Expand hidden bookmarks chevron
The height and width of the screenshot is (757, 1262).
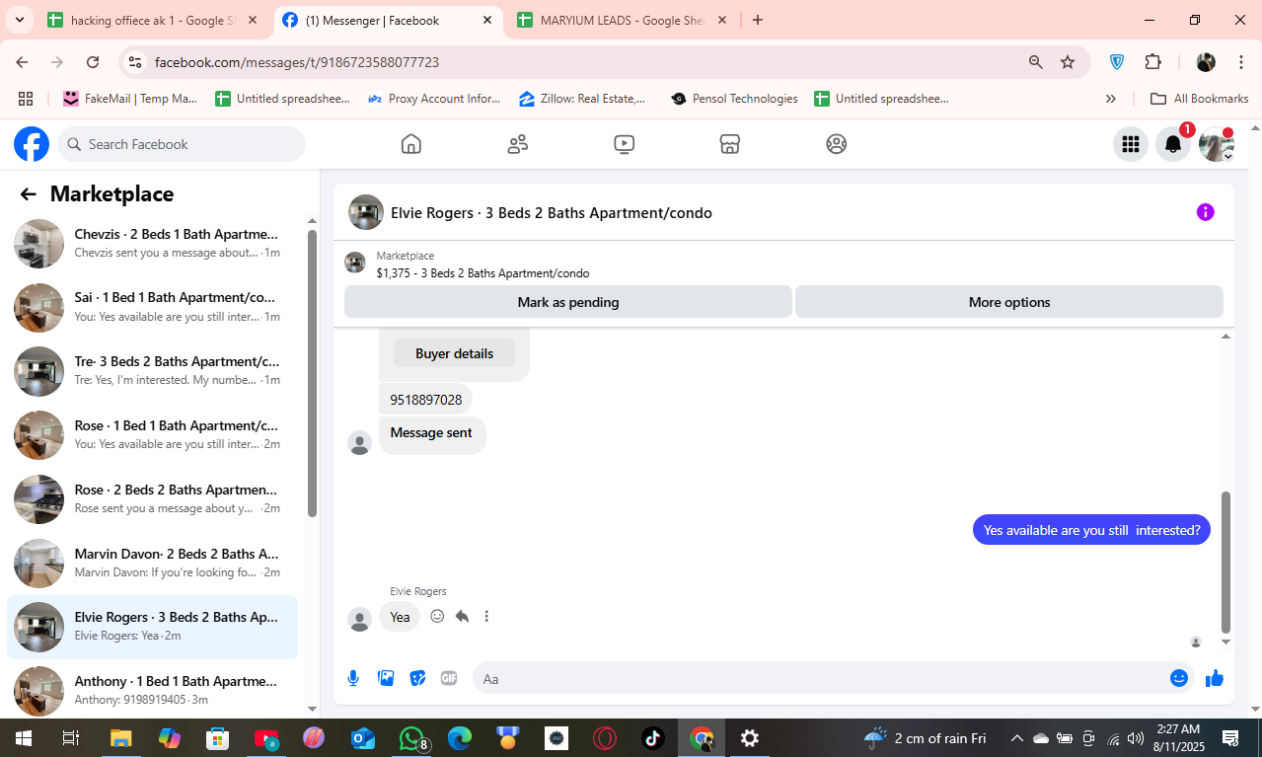(1111, 99)
